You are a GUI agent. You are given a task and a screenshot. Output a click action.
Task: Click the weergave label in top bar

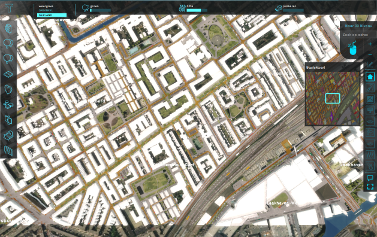click(x=46, y=6)
